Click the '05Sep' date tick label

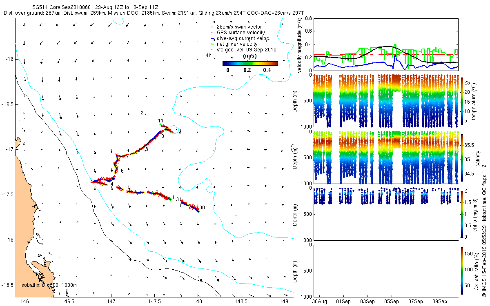tap(392, 302)
